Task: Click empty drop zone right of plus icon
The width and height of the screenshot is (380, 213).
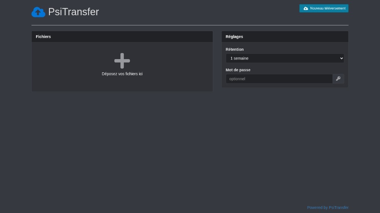Action: tap(175, 64)
